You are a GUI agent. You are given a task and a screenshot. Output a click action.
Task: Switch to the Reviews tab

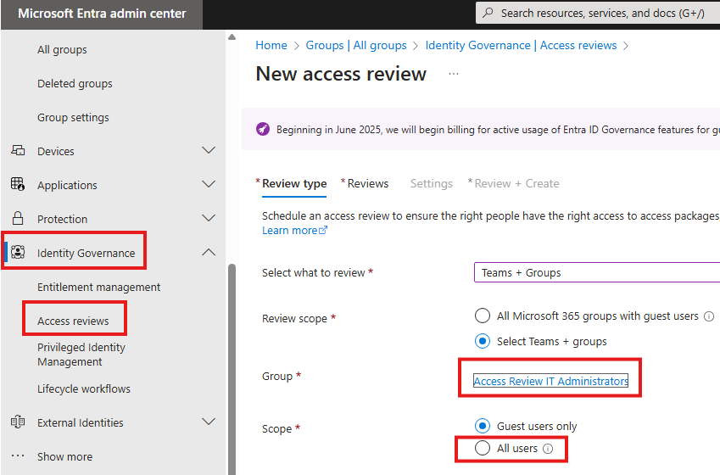(368, 184)
